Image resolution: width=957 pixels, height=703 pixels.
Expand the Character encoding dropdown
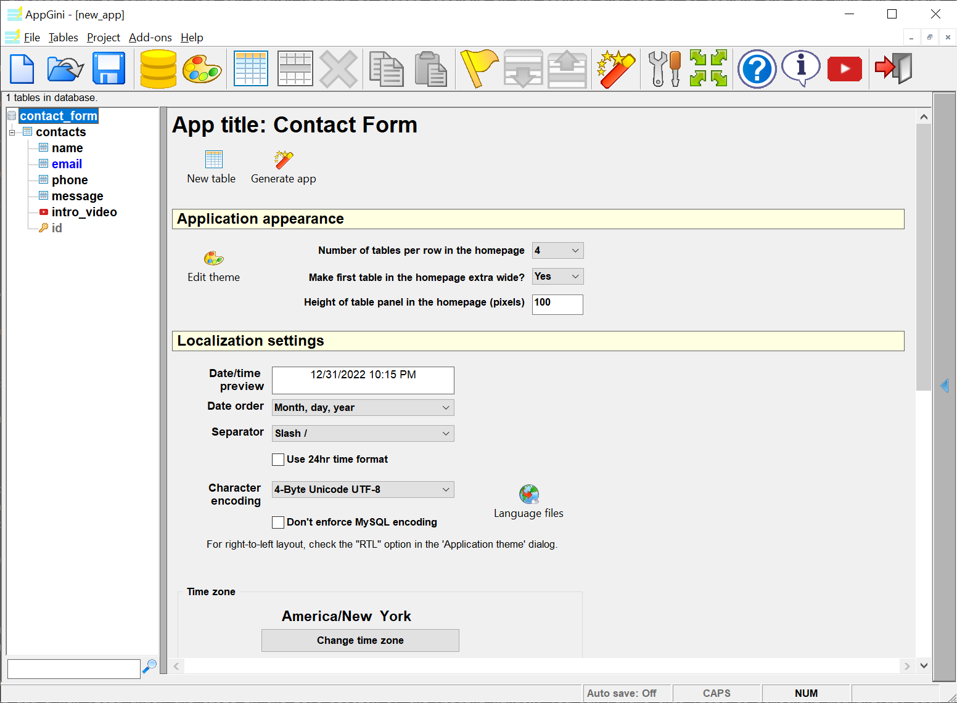pos(363,490)
